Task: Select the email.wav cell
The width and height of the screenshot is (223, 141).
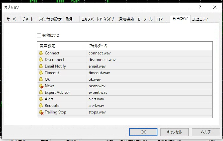Action: 150,66
